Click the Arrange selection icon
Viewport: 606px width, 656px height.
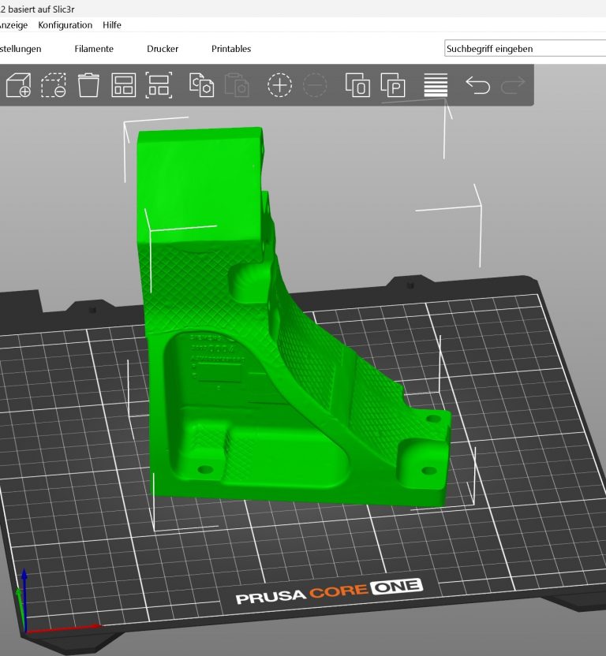159,84
